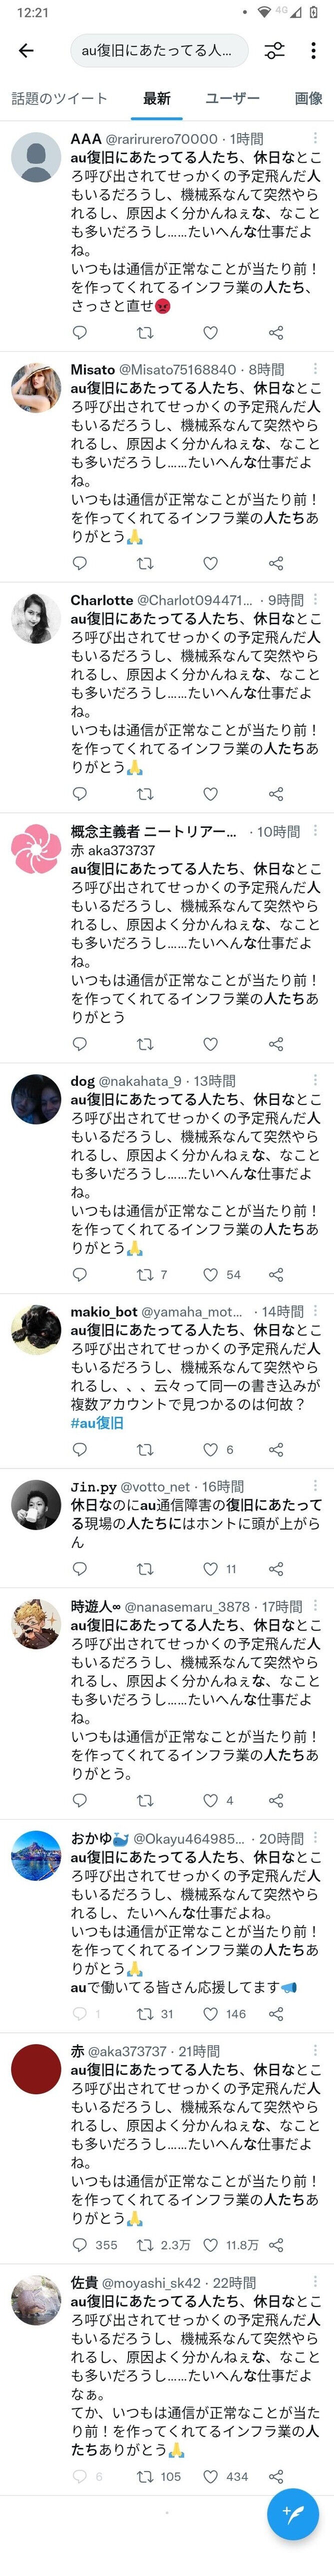
Task: Reply to AAA's tweet
Action: 80,333
